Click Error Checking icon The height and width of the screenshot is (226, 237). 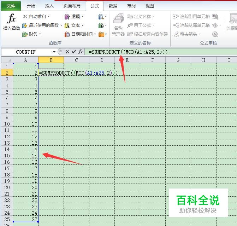215,25
